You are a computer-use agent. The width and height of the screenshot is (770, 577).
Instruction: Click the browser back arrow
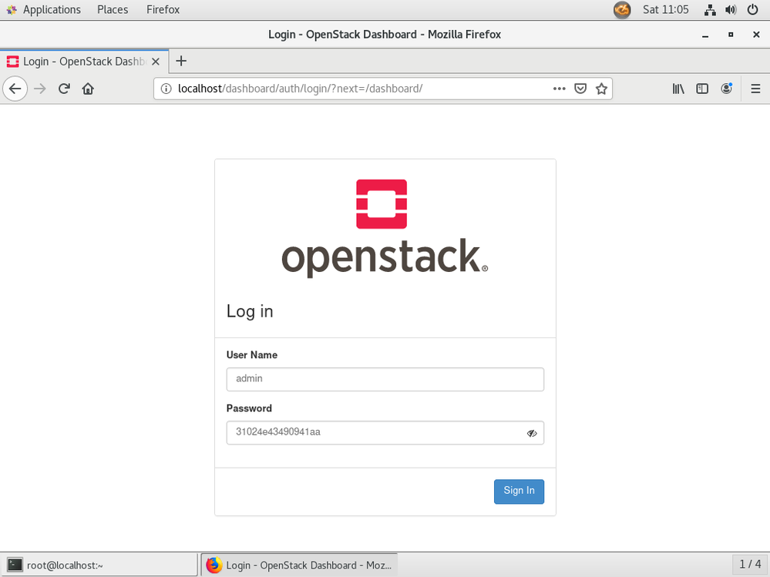coord(15,89)
